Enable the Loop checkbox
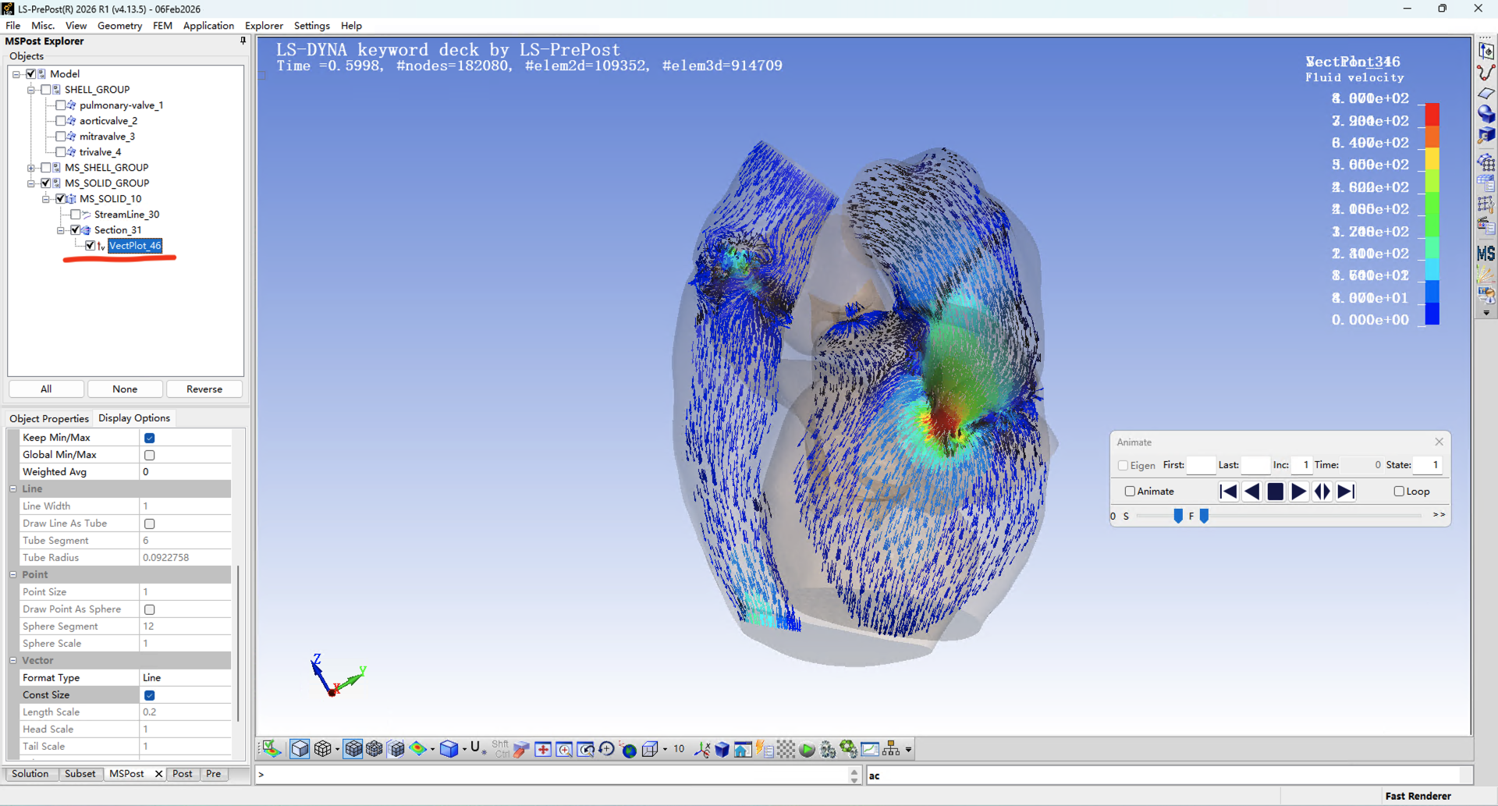Screen dimensions: 1498x806 1399,492
